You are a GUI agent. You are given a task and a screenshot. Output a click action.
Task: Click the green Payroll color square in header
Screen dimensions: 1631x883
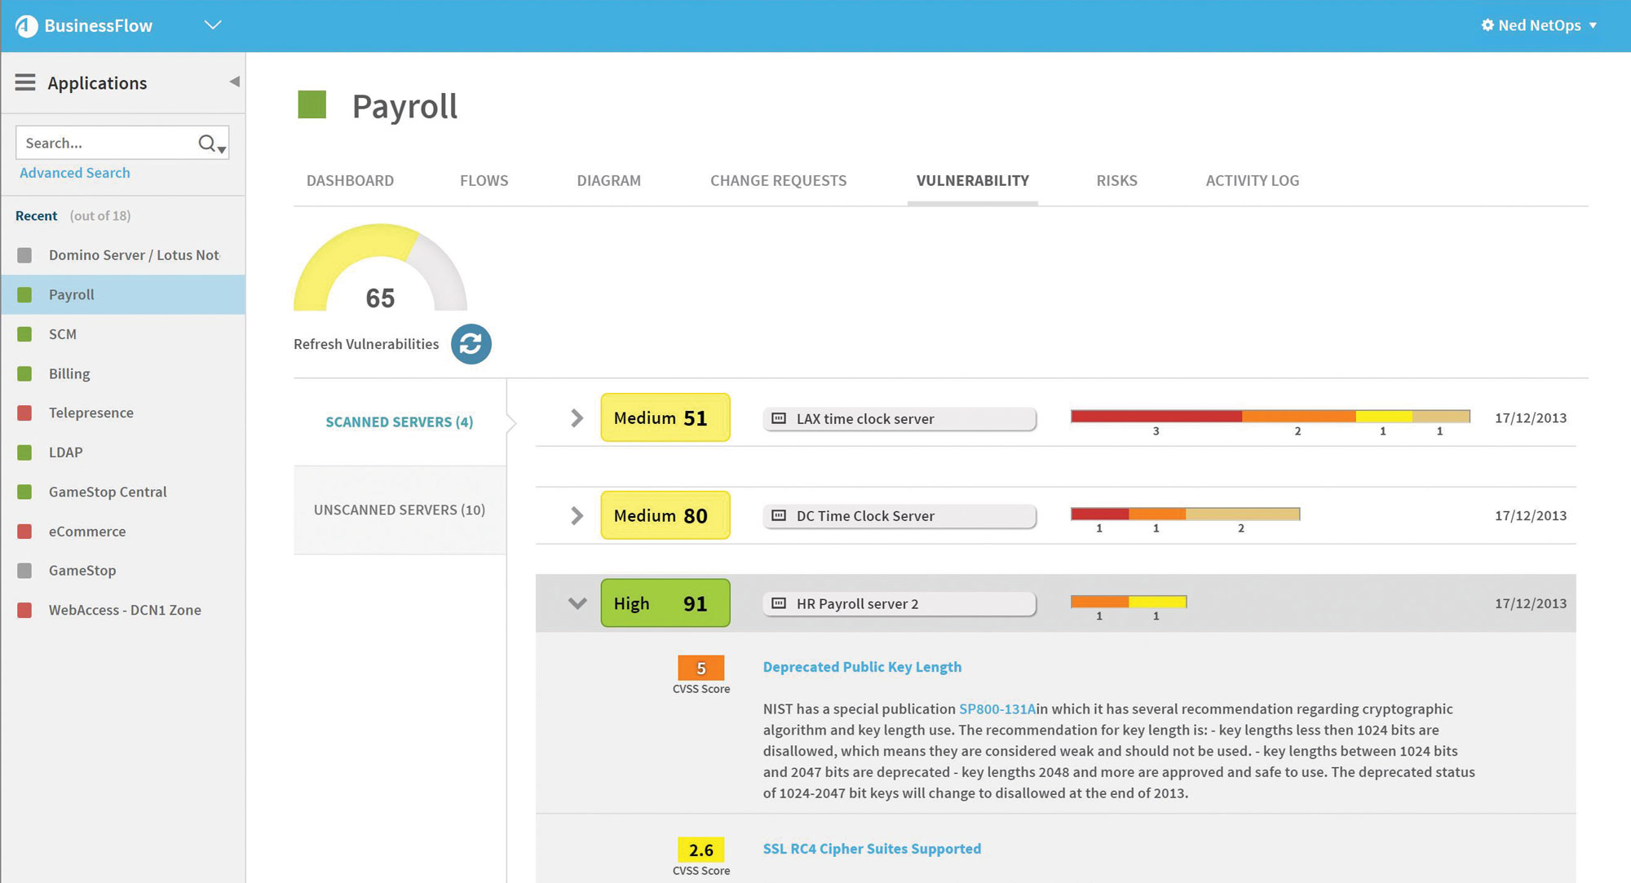click(312, 105)
